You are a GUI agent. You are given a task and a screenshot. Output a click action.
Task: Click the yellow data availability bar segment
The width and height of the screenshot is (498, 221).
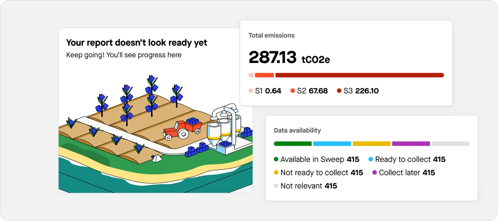[371, 144]
